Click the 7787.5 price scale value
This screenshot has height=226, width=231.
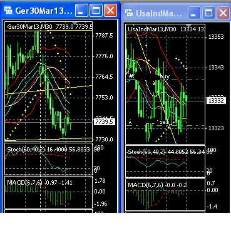pyautogui.click(x=104, y=36)
